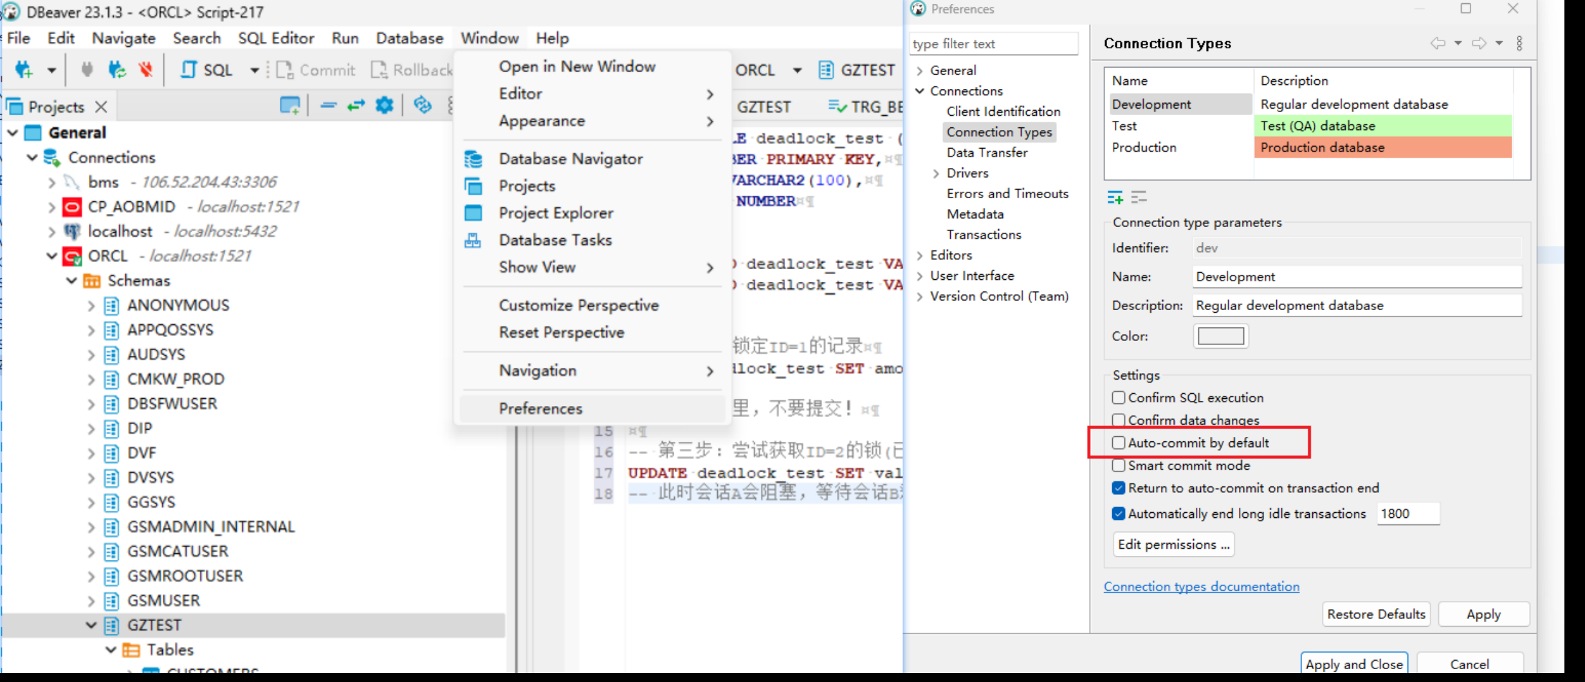This screenshot has width=1585, height=682.
Task: Click the GZTEST schema icon in toolbar
Action: pyautogui.click(x=827, y=69)
